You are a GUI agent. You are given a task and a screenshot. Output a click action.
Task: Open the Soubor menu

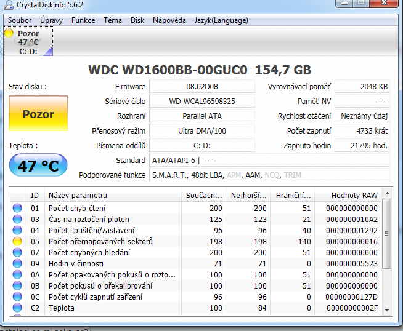point(20,20)
